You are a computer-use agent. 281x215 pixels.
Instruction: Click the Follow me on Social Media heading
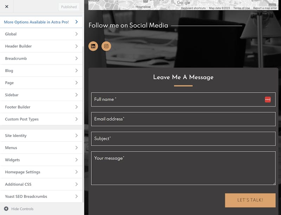(128, 25)
